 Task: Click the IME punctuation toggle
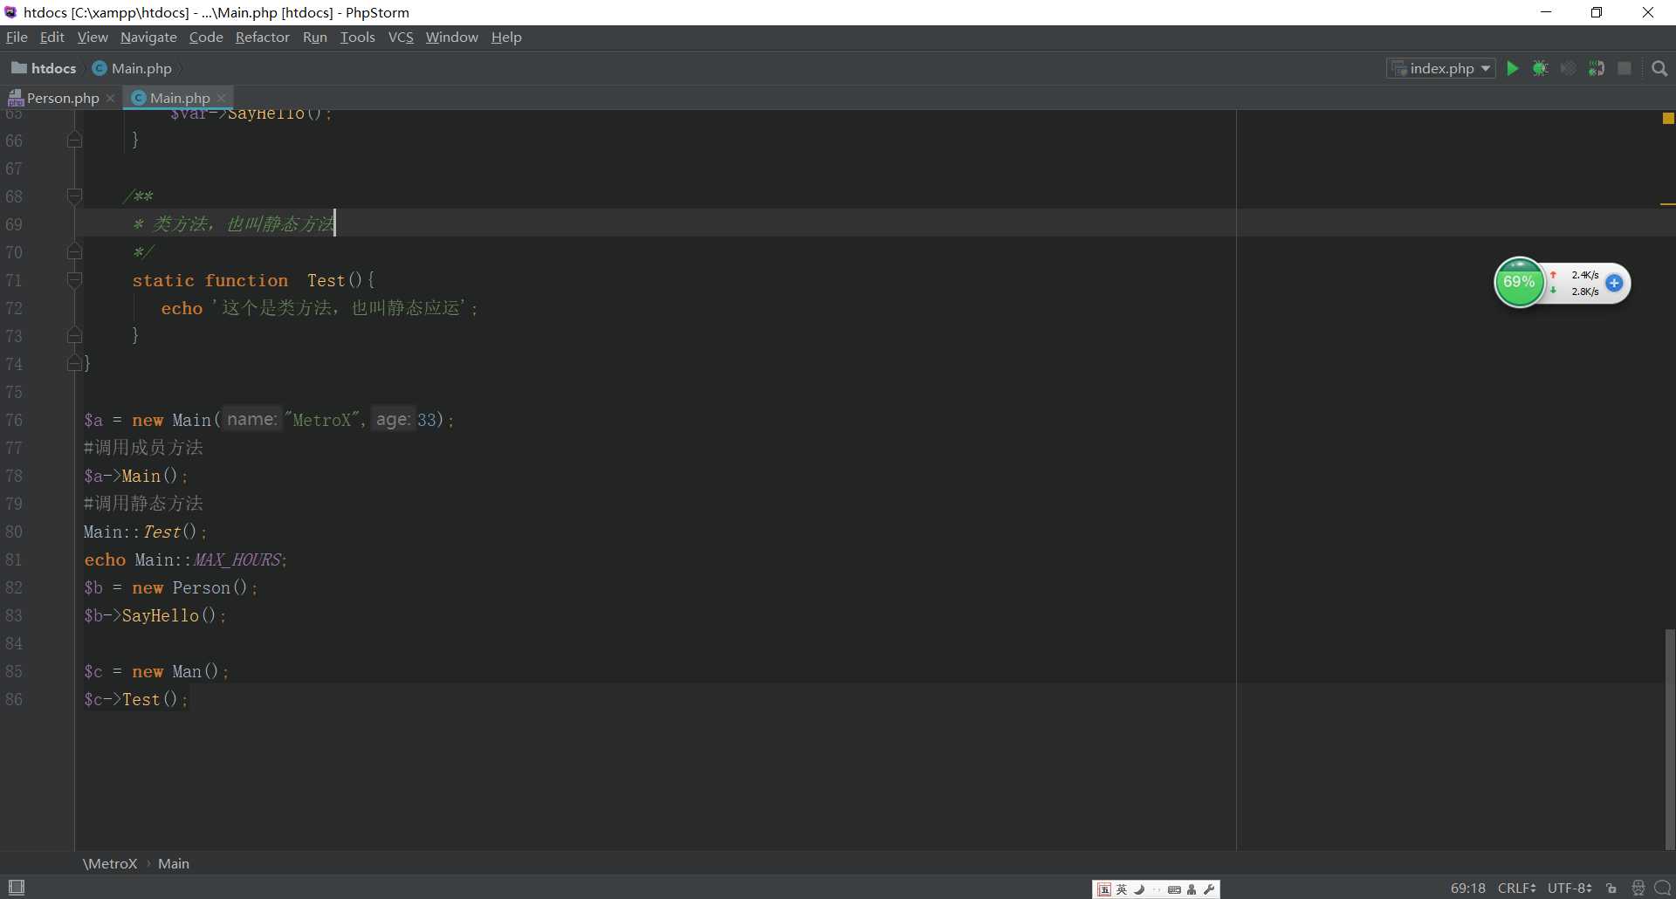pos(1157,889)
